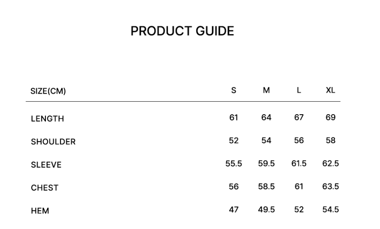This screenshot has width=380, height=229.
Task: Click the LENGTH value 64 for M
Action: click(266, 118)
